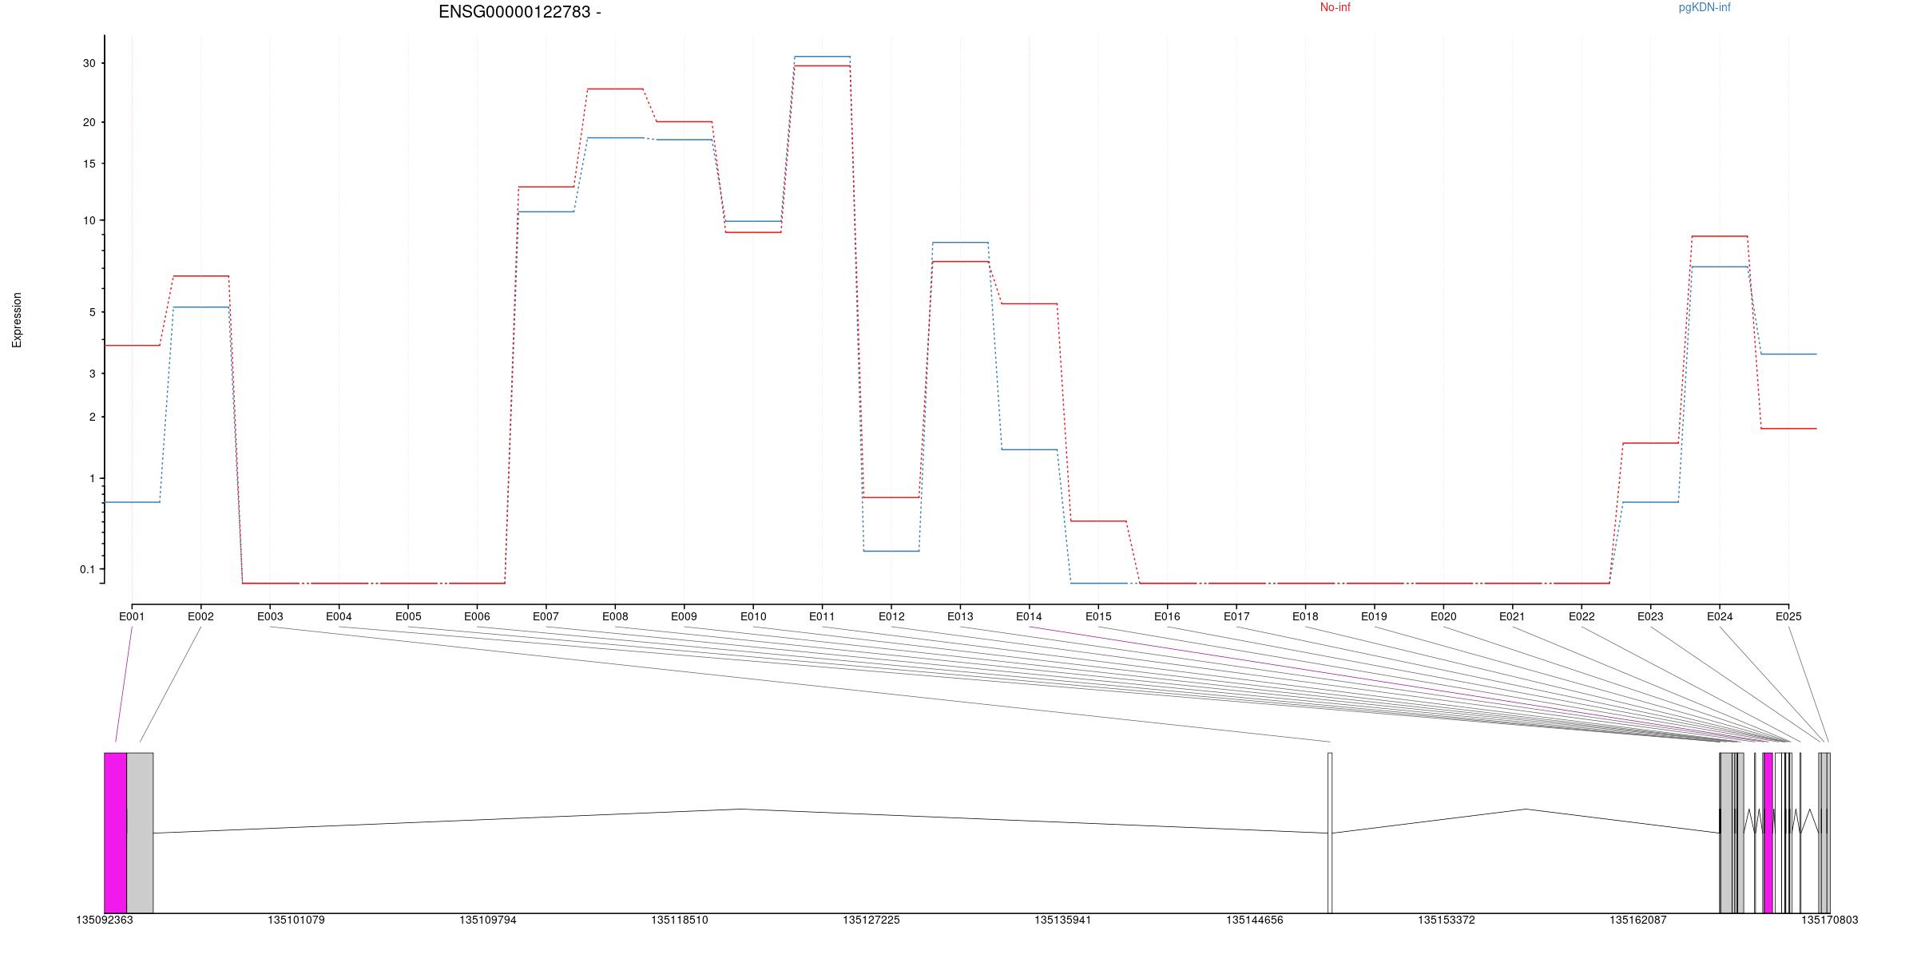Click exon label E002
Viewport: 1917px width, 958px height.
point(200,616)
